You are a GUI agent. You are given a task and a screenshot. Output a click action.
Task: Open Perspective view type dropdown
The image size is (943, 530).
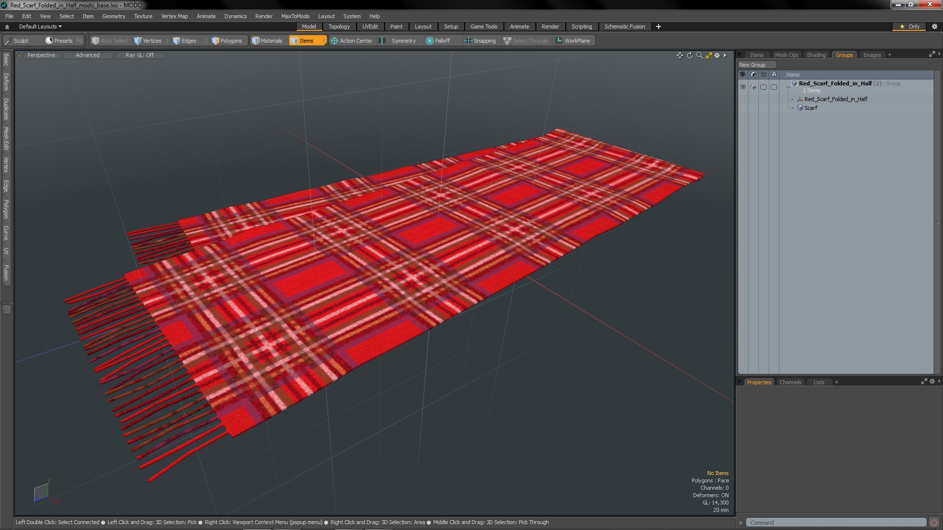[x=41, y=55]
